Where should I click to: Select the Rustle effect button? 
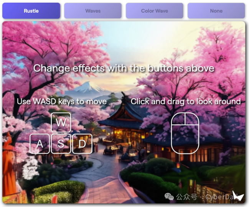pos(31,11)
